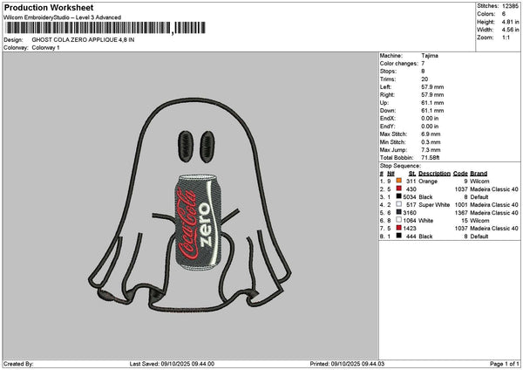Click the Width value 4.56 in
The image size is (523, 370).
510,30
